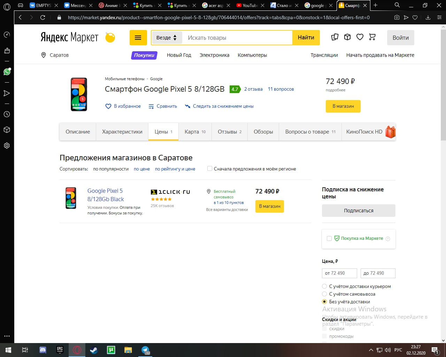Open the 'Электроника' category
This screenshot has height=357, width=446.
(x=214, y=55)
